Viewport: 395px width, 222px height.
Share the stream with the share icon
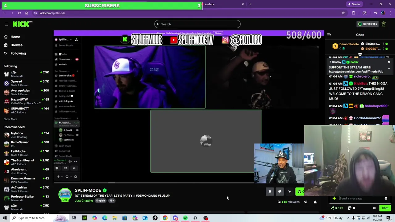tap(305, 202)
